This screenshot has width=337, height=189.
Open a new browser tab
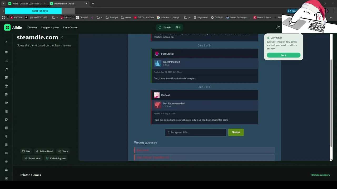(x=93, y=4)
